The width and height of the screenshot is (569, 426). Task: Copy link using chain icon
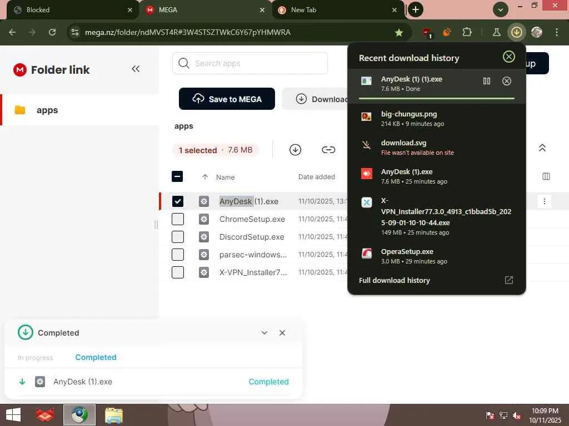[x=328, y=150]
